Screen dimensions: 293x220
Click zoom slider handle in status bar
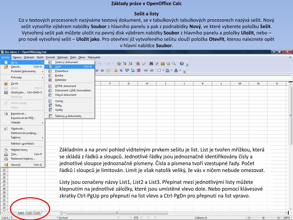pyautogui.click(x=263, y=218)
